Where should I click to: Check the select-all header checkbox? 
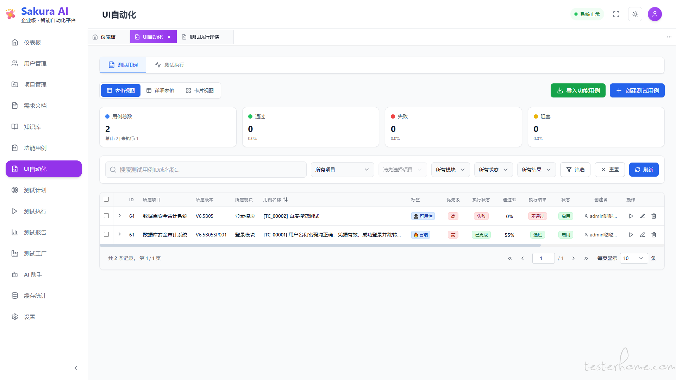(x=106, y=199)
